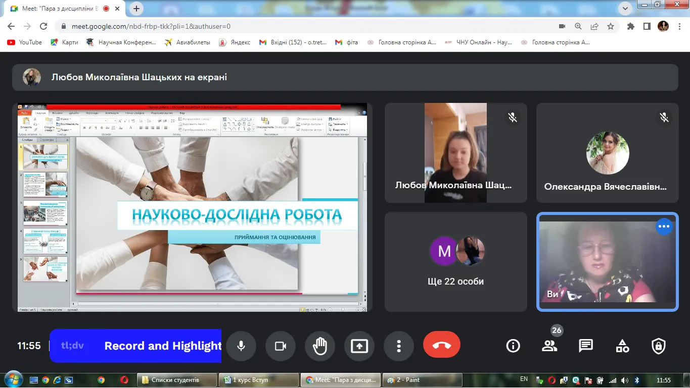Open the Научная Конферен... bookmark
690x388 pixels.
(122, 42)
